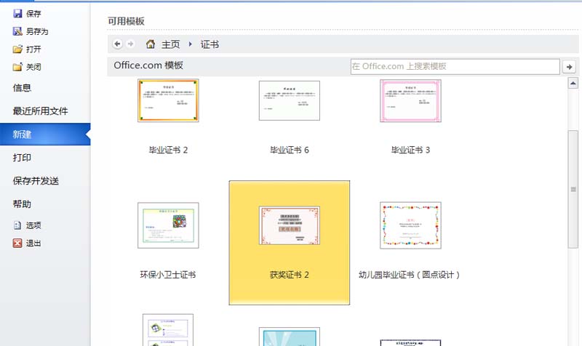Click the 另存为 text label in sidebar
Viewport: 582px width, 346px height.
pos(37,31)
